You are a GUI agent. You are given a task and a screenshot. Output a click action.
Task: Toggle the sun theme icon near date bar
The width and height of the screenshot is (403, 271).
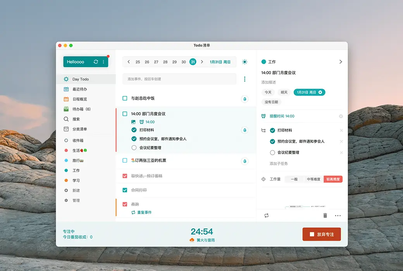[245, 62]
